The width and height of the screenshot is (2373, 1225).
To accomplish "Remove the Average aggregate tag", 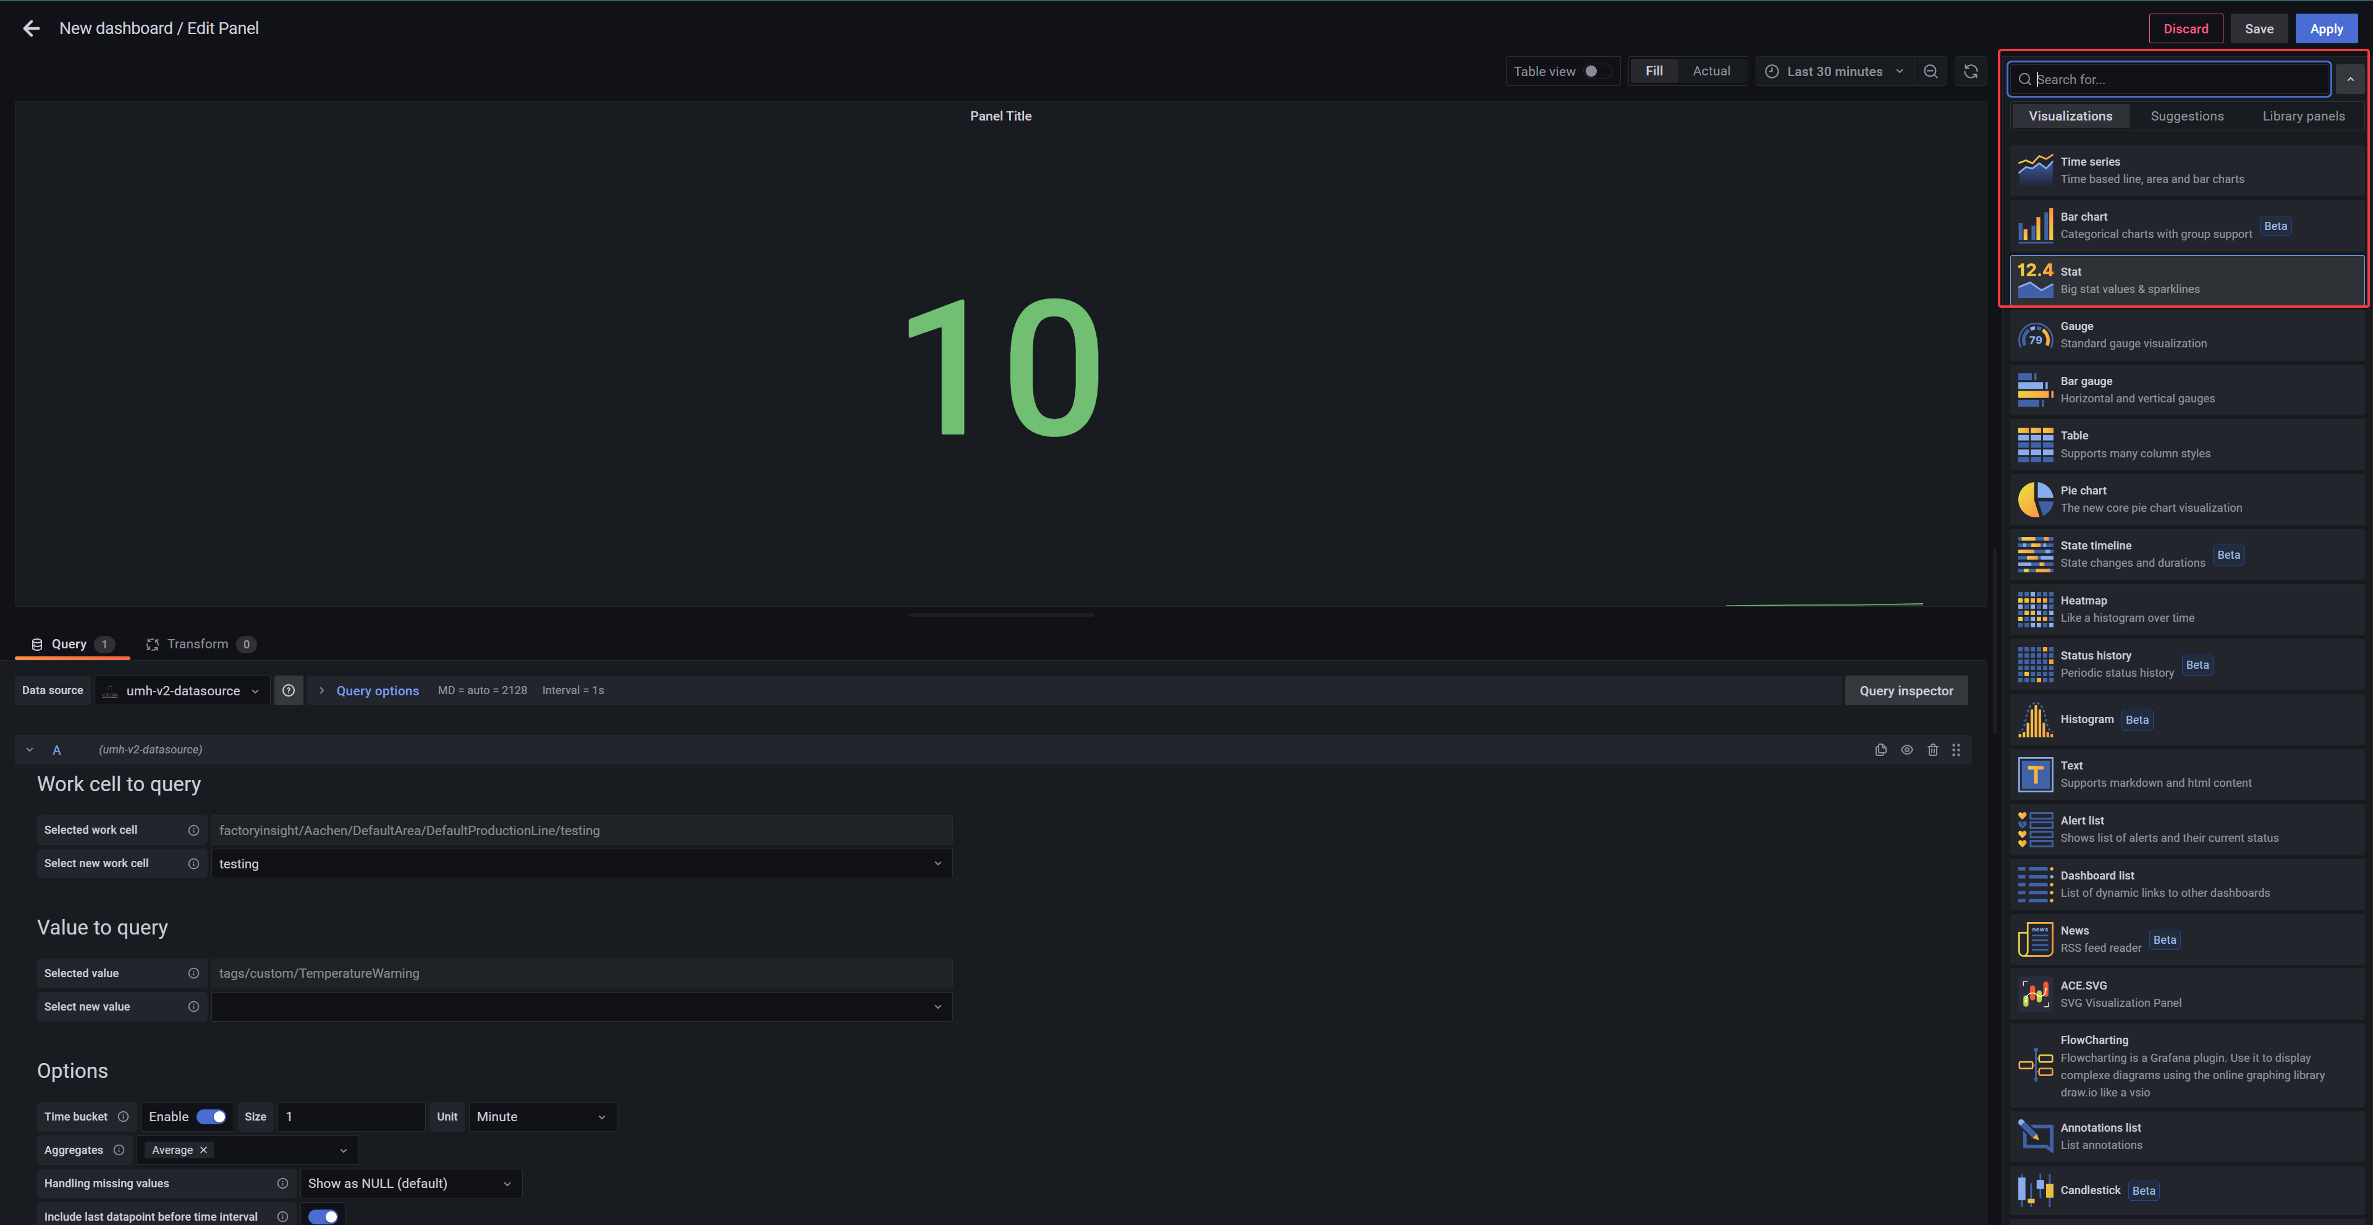I will [203, 1150].
